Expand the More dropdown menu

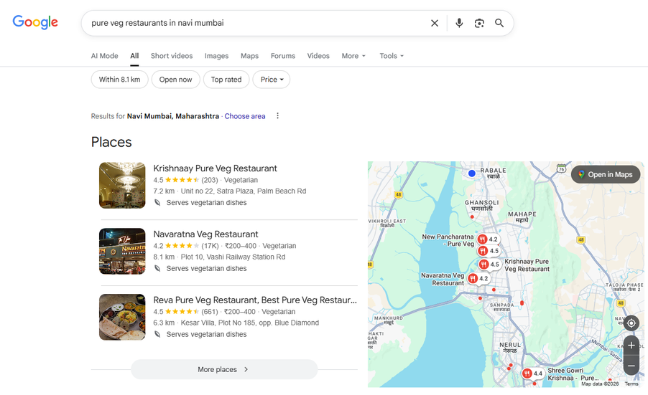(x=353, y=56)
